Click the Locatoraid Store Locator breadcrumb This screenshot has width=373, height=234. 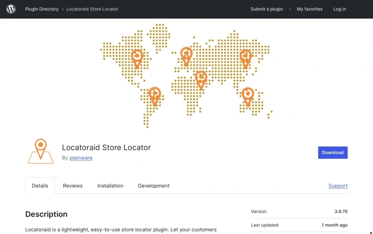(x=92, y=9)
